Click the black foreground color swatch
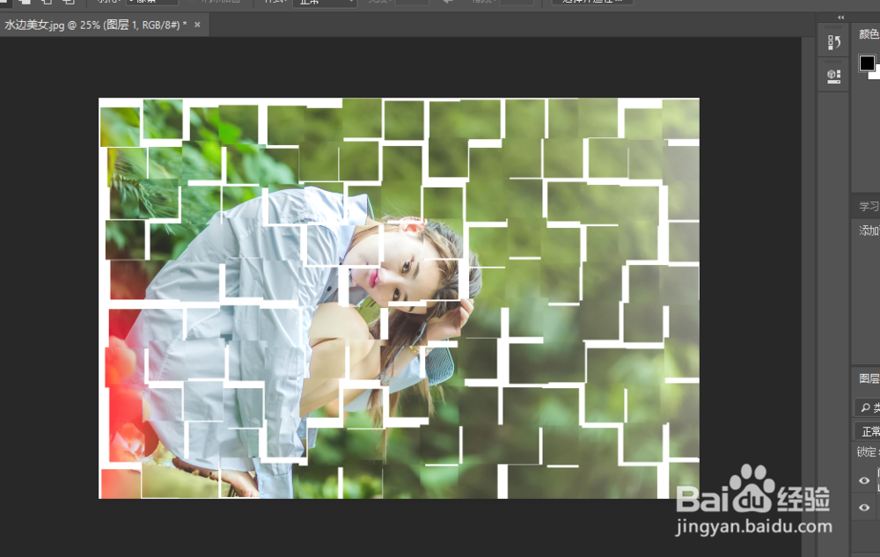 pyautogui.click(x=867, y=62)
